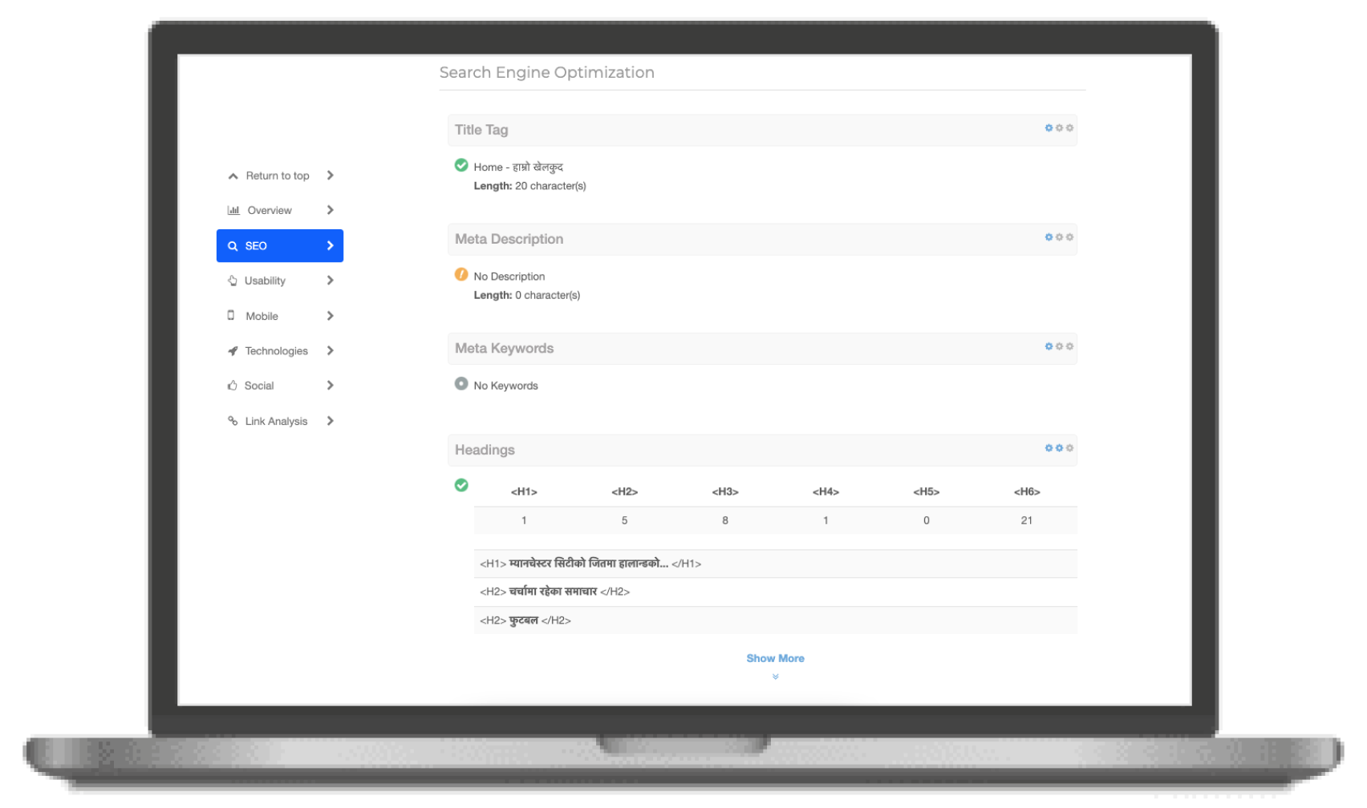Expand the Social chevron arrow
The image size is (1367, 808).
pyautogui.click(x=330, y=386)
